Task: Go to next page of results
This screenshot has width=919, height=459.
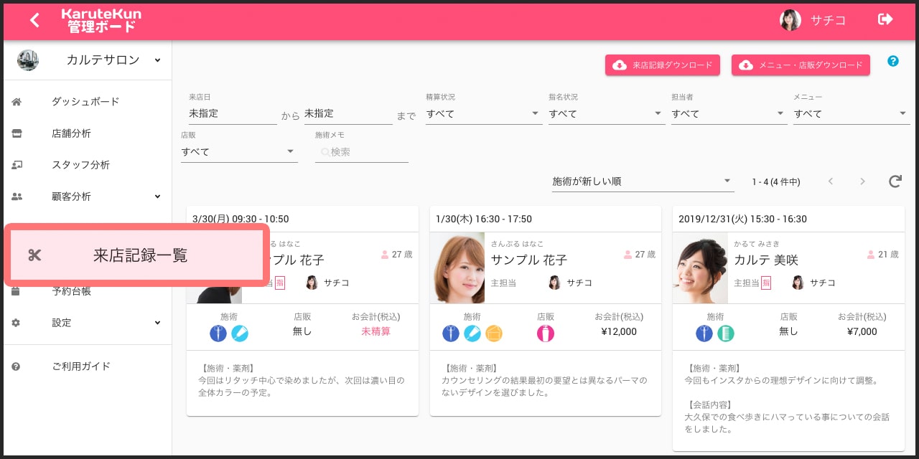Action: coord(862,181)
